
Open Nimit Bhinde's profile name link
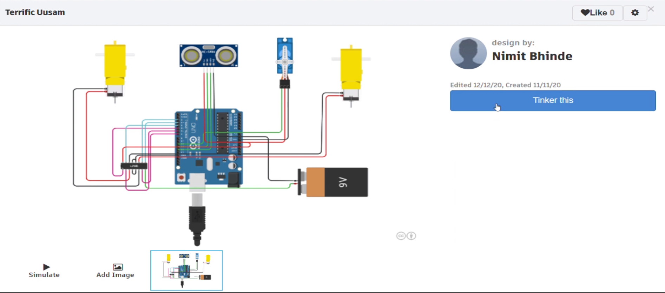coord(532,56)
